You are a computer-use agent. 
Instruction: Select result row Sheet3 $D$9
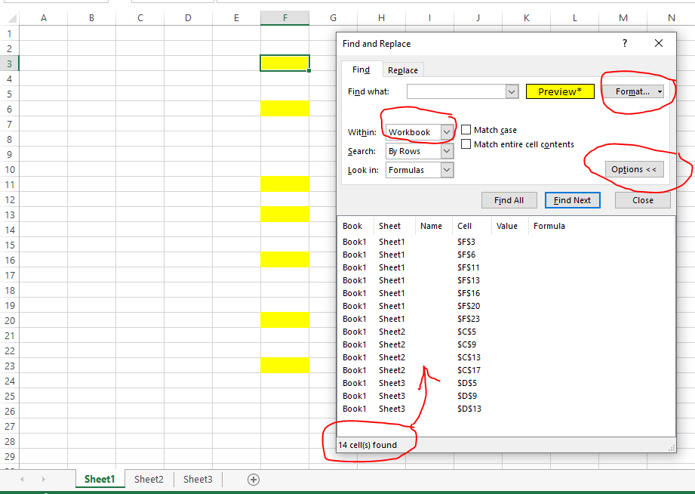point(506,397)
